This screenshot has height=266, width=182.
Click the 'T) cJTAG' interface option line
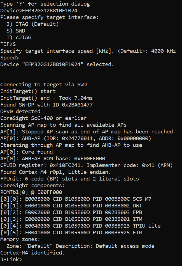19,38
